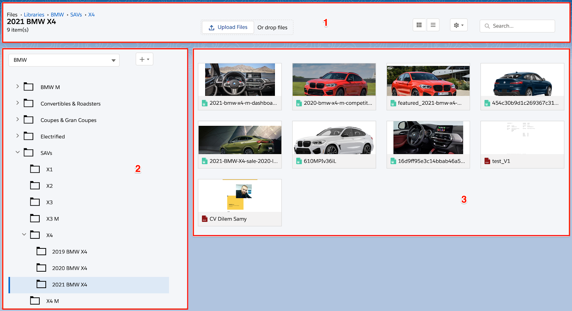
Task: Click the X1 folder icon
Action: tap(35, 169)
